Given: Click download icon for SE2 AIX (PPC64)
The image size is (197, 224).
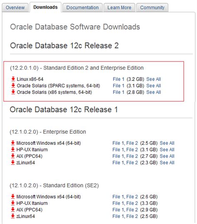Looking at the screenshot, I should click(x=13, y=209).
